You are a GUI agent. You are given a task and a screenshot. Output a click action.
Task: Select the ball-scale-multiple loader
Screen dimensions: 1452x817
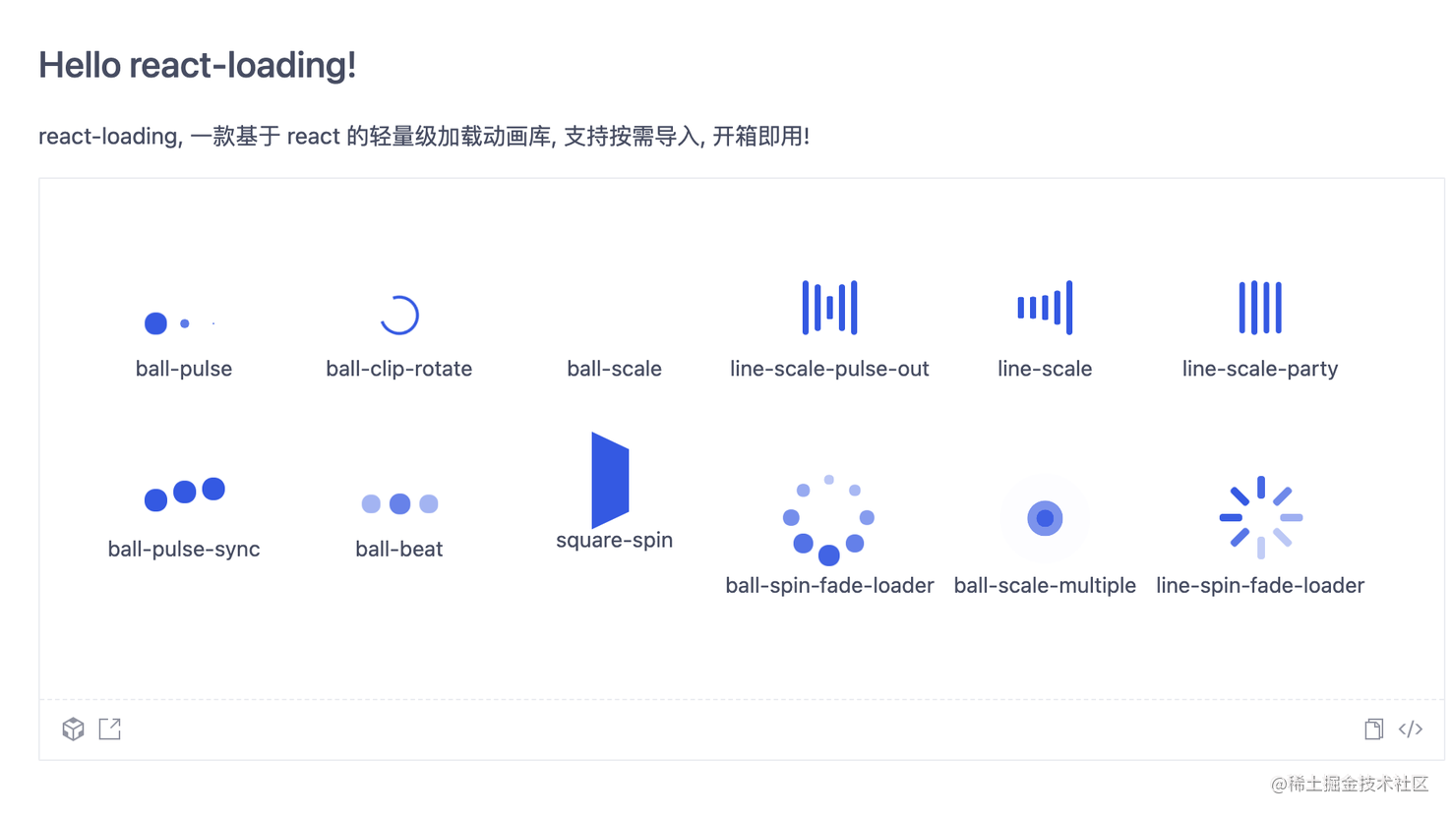click(x=1045, y=518)
